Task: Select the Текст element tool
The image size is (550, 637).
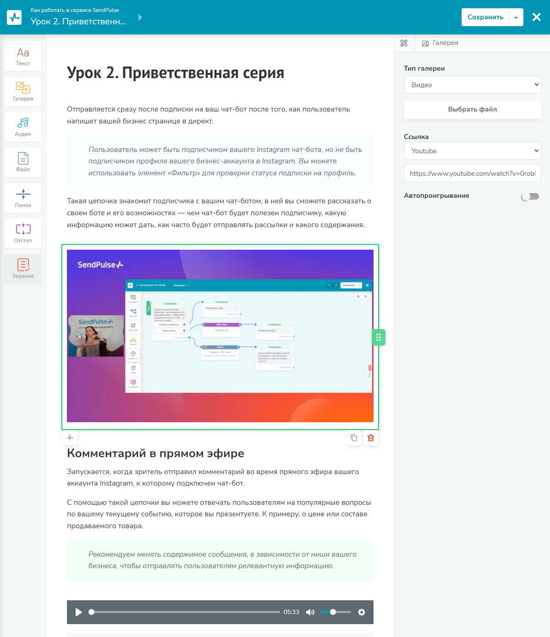Action: click(x=22, y=56)
